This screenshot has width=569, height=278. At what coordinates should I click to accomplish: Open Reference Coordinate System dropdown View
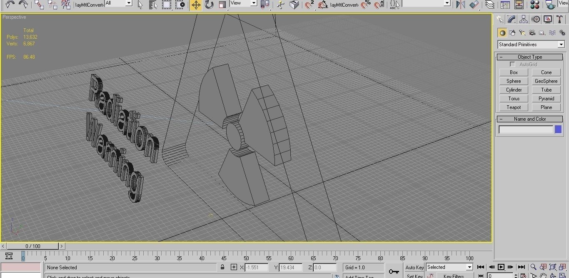[243, 3]
